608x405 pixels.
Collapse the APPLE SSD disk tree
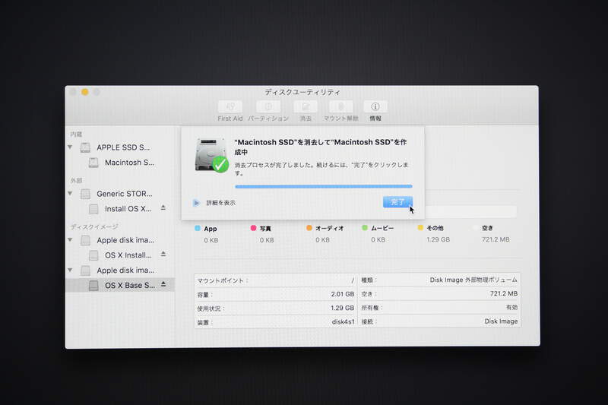pos(71,147)
